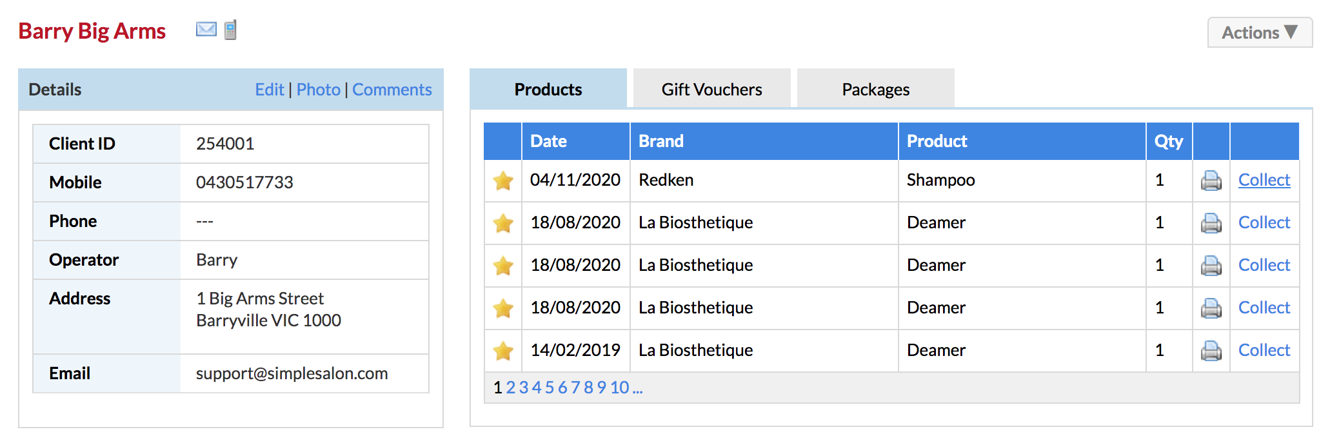Select client ID value 254001
This screenshot has height=445, width=1330.
(x=225, y=144)
